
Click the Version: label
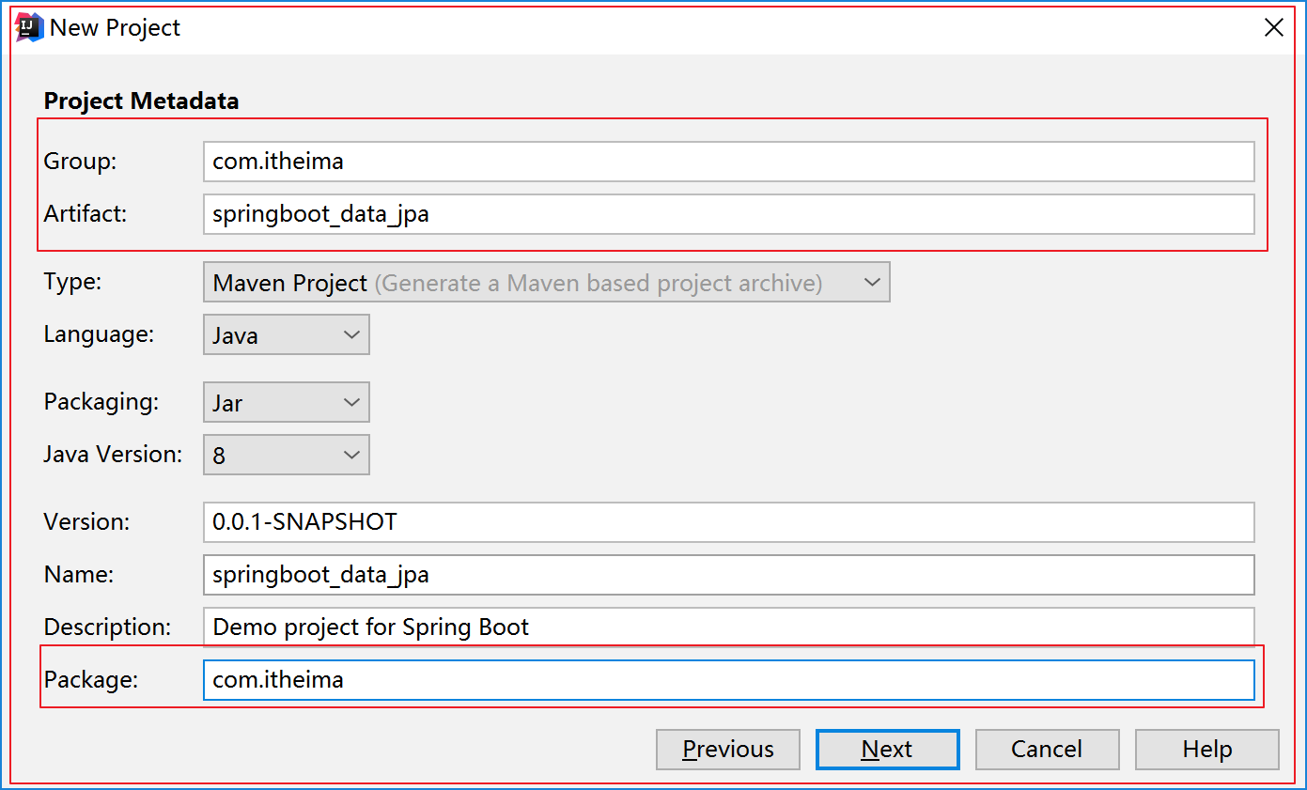click(x=87, y=522)
